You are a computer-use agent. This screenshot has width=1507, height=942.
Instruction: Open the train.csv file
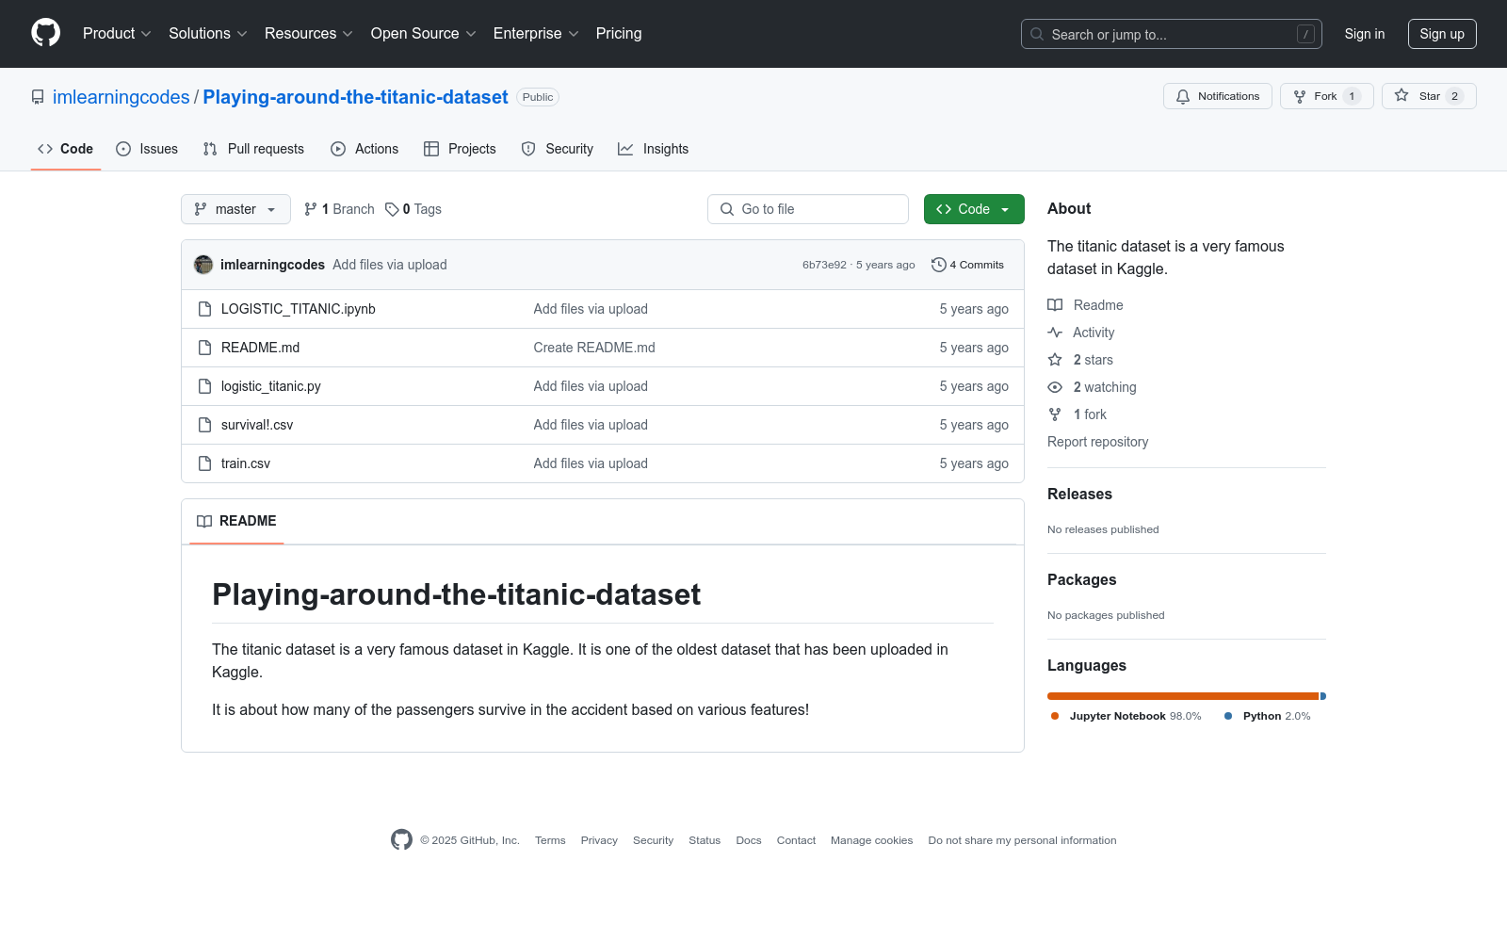[x=246, y=463]
